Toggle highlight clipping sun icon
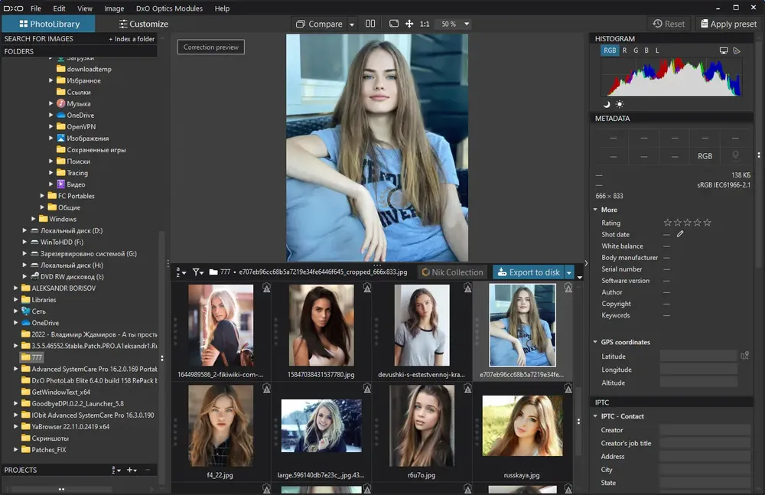Image resolution: width=765 pixels, height=495 pixels. click(619, 104)
